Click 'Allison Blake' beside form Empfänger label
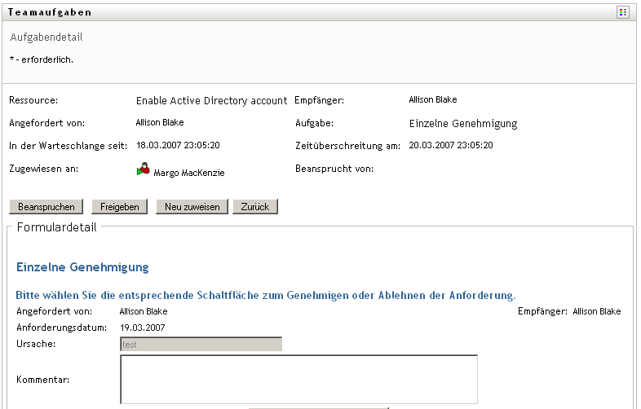Screen dimensions: 641x409 (597, 311)
